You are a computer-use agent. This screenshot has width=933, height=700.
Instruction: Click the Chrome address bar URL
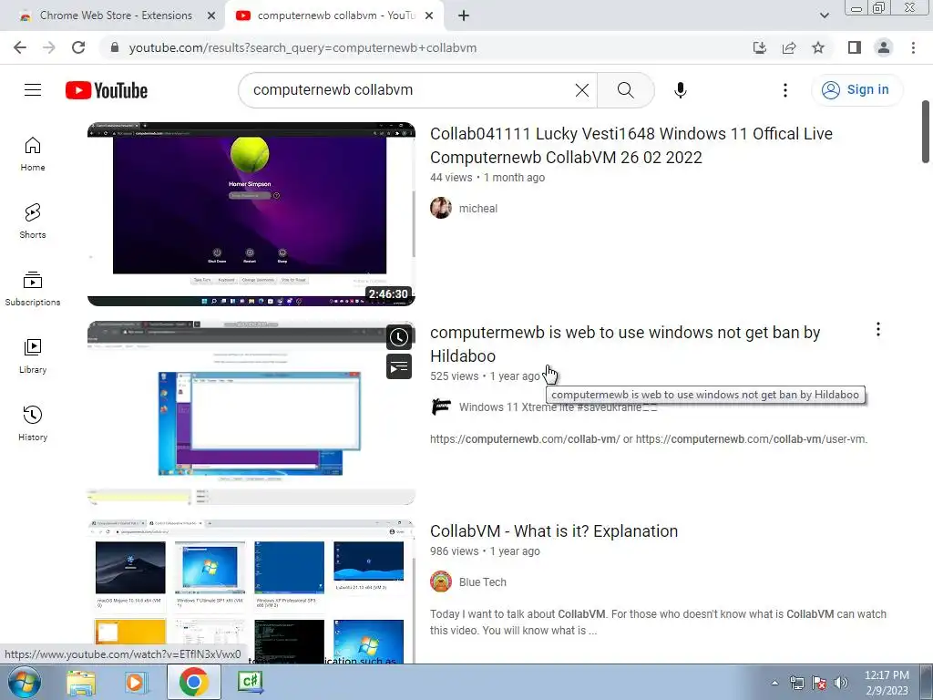(302, 47)
